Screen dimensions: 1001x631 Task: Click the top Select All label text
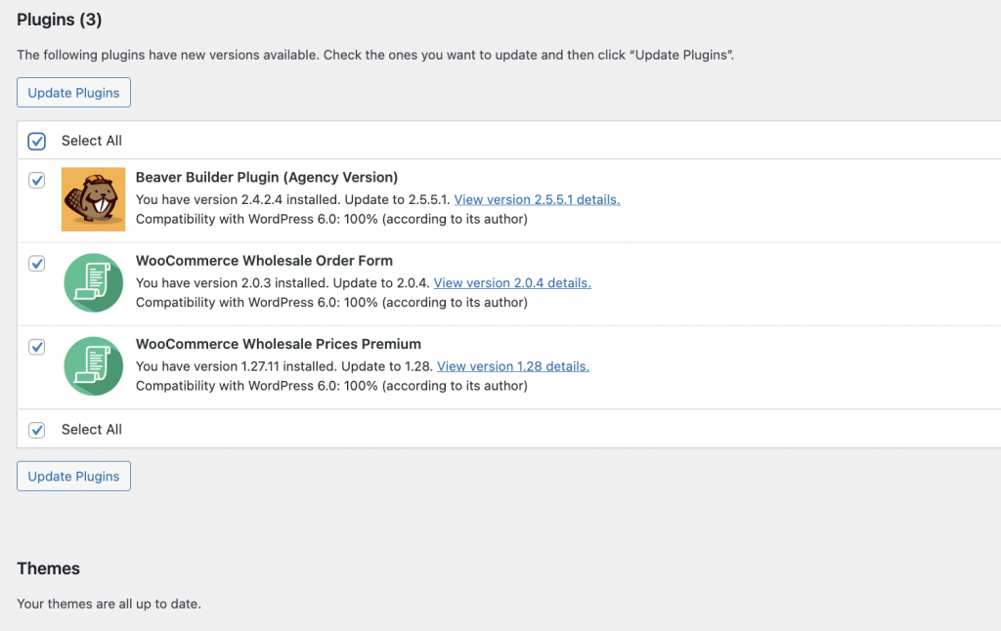click(91, 141)
